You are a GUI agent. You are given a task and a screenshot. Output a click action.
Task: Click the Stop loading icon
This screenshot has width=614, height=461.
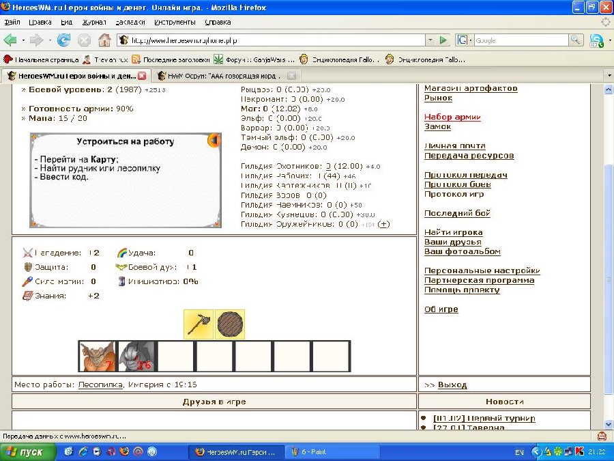[84, 40]
